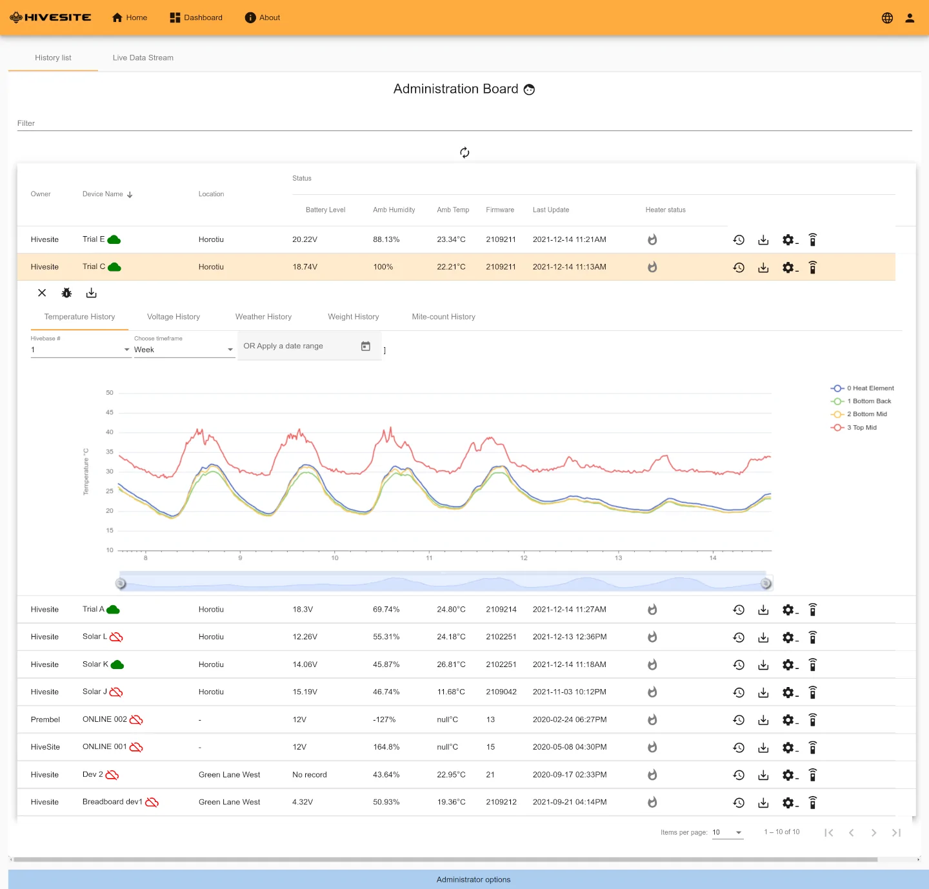Image resolution: width=929 pixels, height=889 pixels.
Task: Select the Voltage History tab
Action: pos(174,317)
